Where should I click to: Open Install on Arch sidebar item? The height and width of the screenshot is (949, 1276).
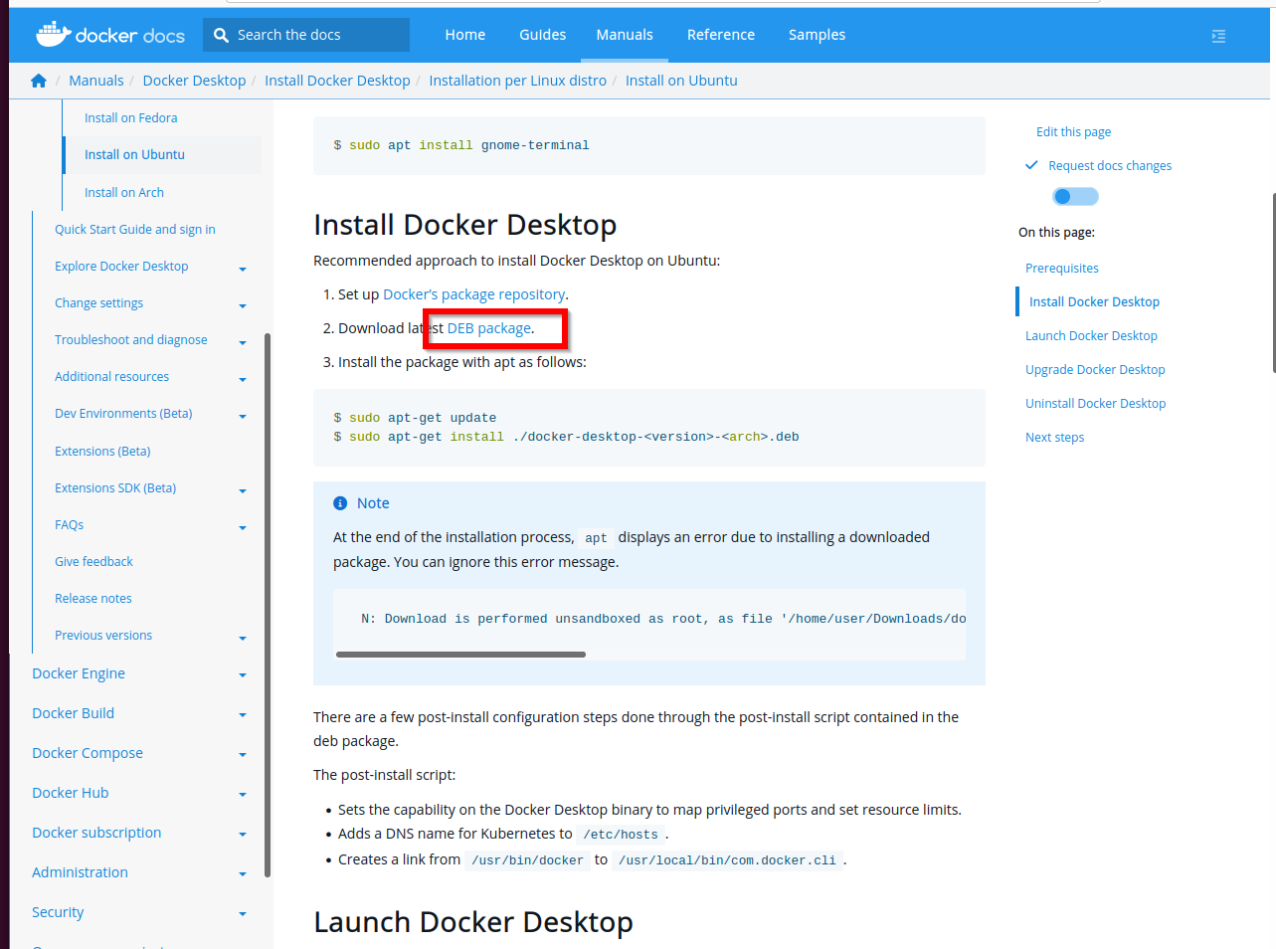click(x=124, y=192)
